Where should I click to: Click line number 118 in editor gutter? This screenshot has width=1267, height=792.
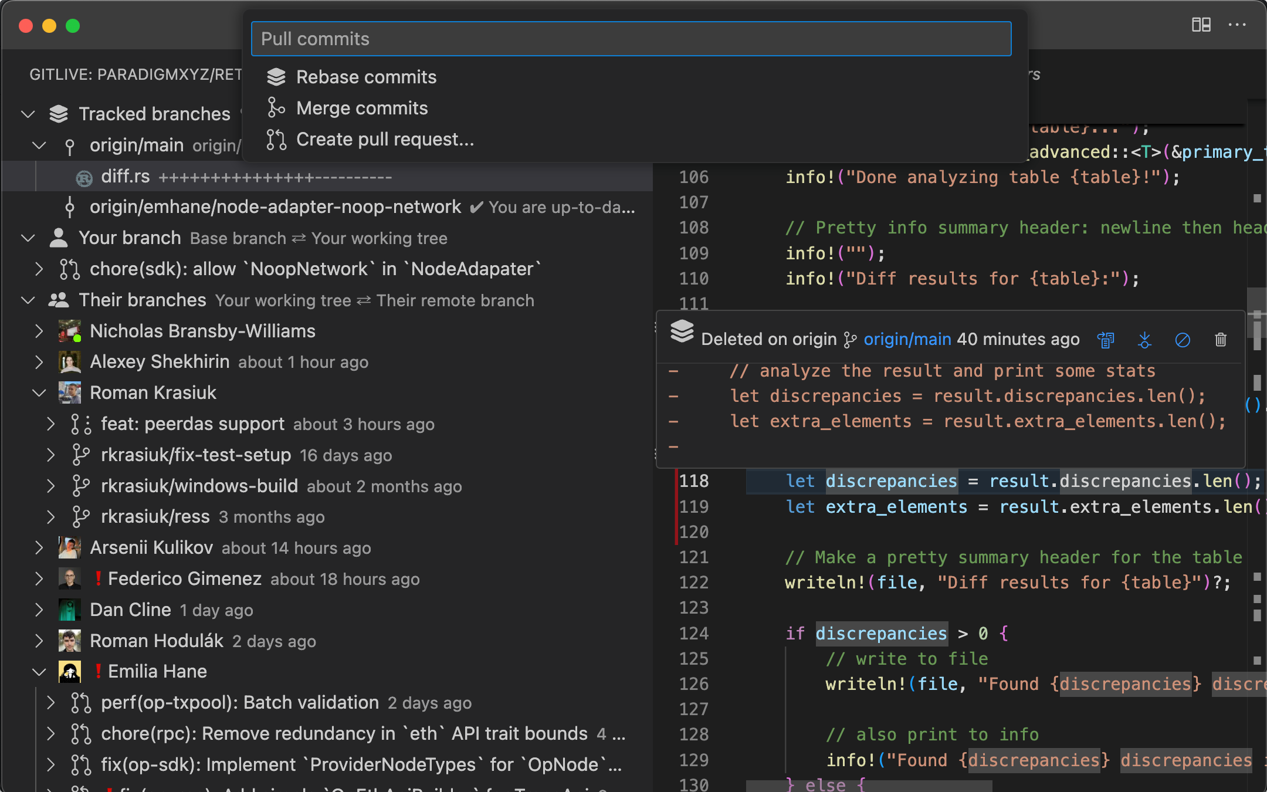694,481
